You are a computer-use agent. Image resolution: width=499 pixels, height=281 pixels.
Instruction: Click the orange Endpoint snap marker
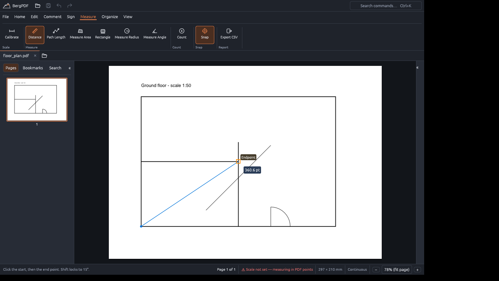[x=238, y=161]
